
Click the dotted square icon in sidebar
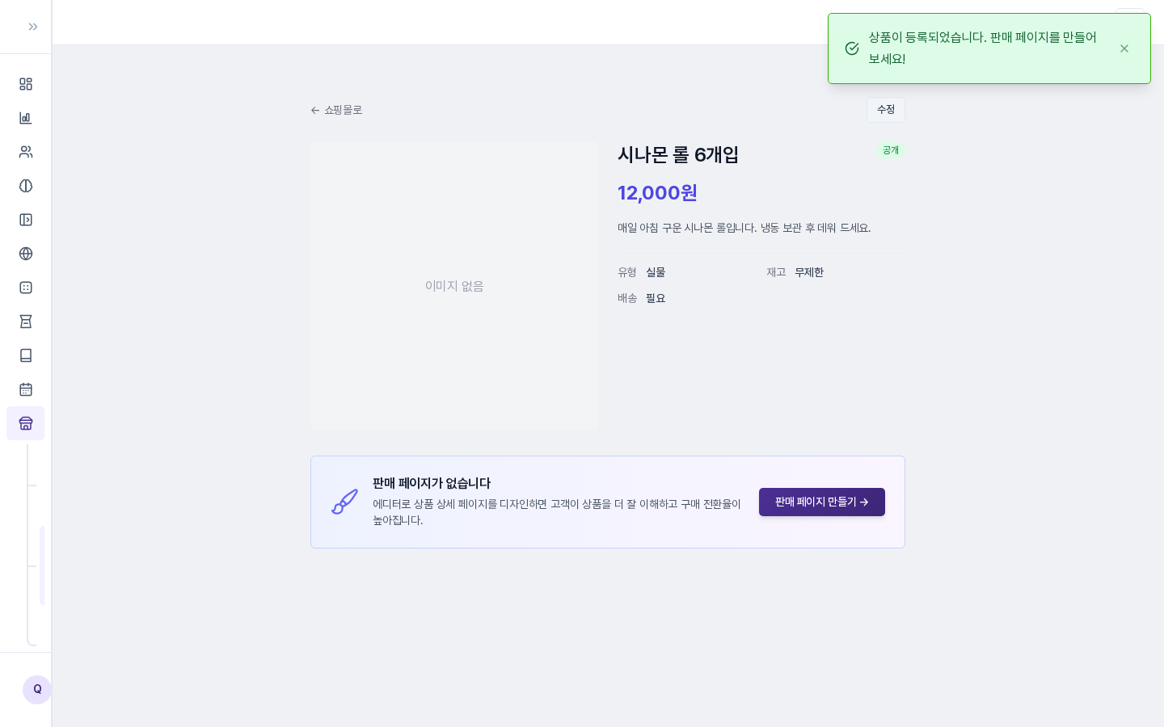[x=26, y=288]
